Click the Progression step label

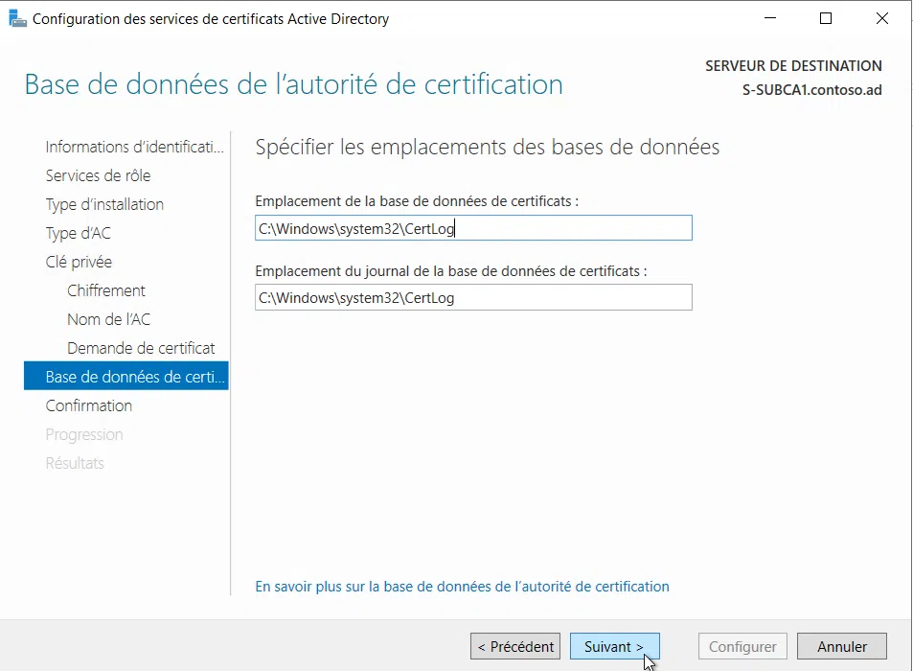point(84,433)
